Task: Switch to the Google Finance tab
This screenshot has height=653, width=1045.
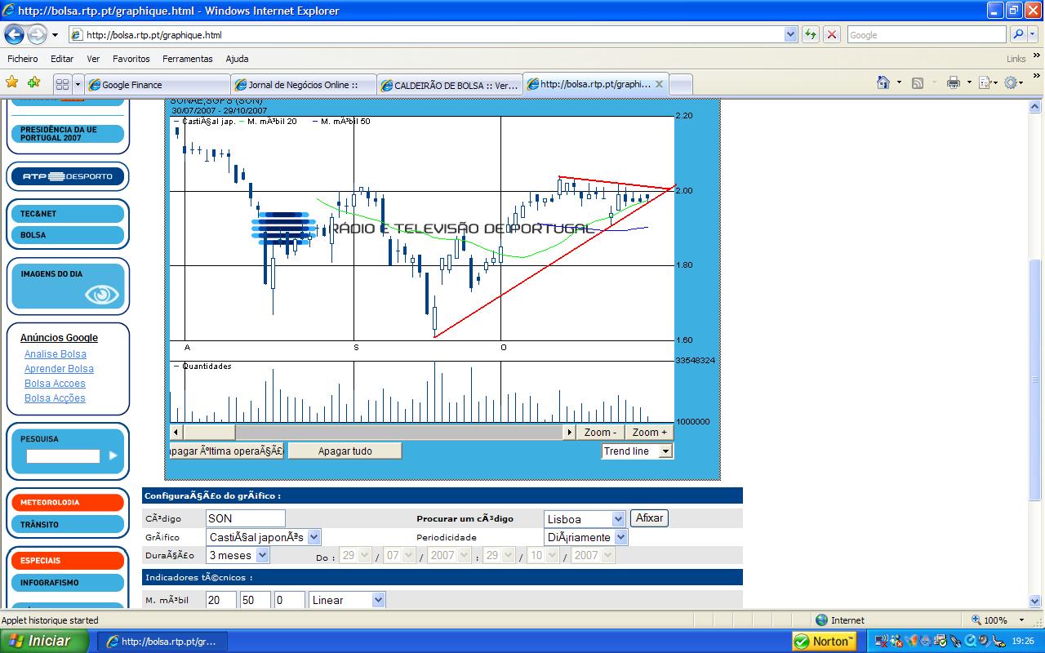Action: [x=158, y=85]
